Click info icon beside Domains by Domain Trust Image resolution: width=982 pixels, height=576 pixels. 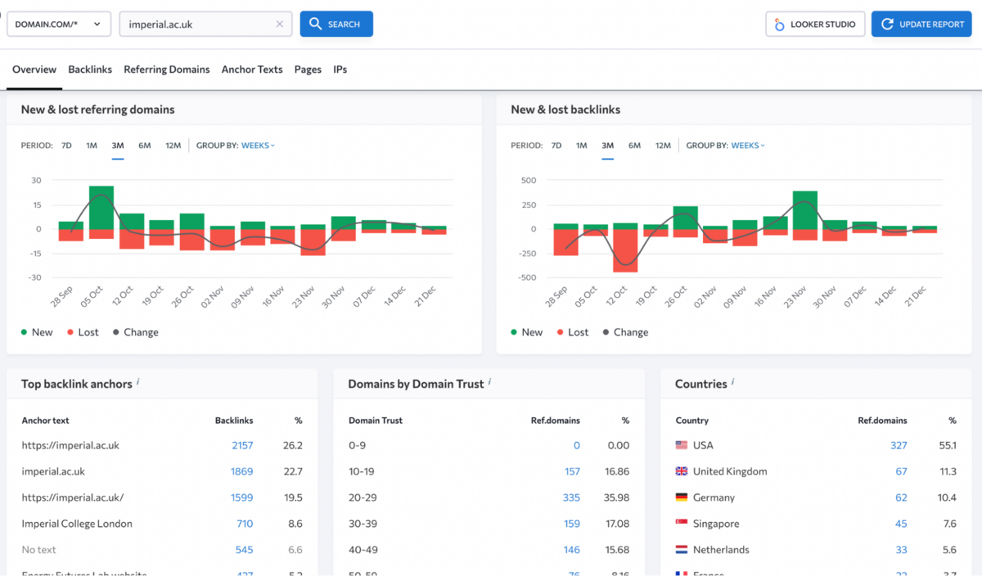pos(489,382)
